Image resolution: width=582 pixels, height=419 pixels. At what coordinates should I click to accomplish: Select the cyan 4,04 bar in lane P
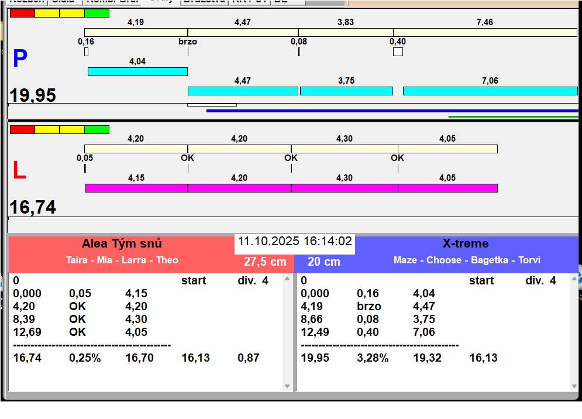pos(137,71)
